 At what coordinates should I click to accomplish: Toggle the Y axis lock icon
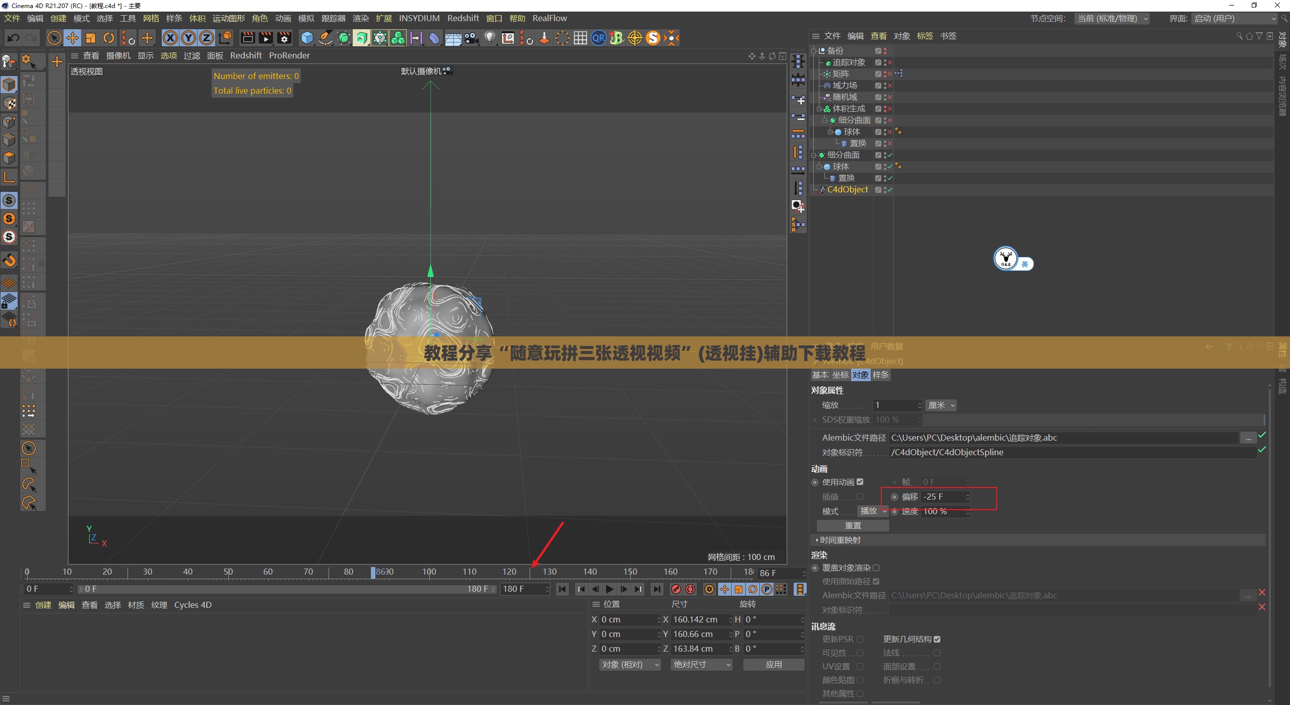188,38
